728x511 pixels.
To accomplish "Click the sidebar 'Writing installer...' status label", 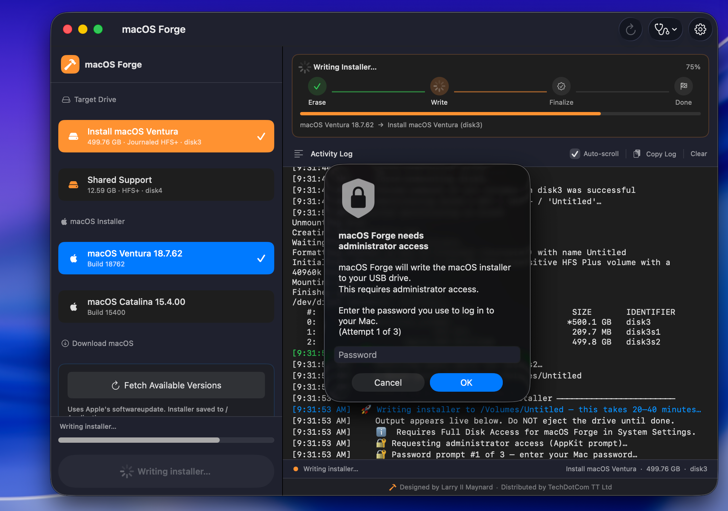I will tap(88, 426).
